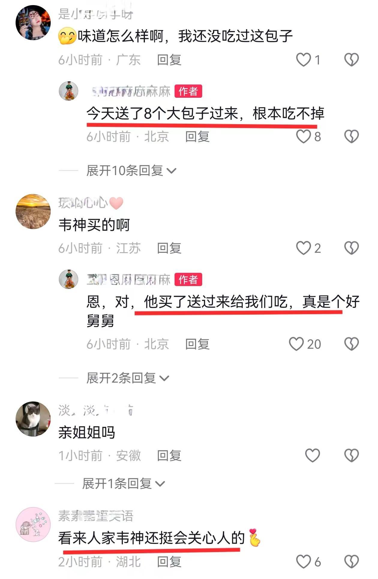The width and height of the screenshot is (378, 579).
Task: Like the 亲姐姐吗 comment
Action: tap(312, 455)
